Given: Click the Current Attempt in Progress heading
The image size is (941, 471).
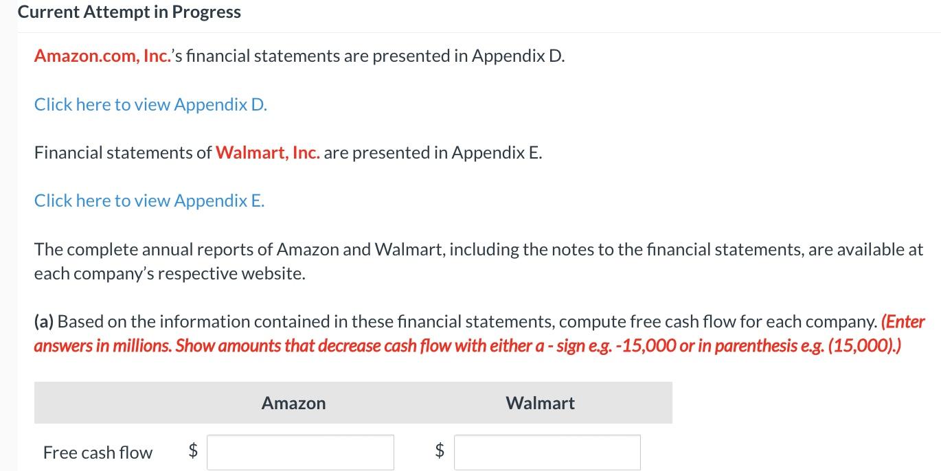Looking at the screenshot, I should pyautogui.click(x=129, y=12).
